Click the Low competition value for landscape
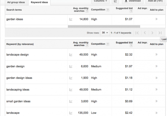Image resolution: width=167 pixels, height=116 pixels. [94, 113]
